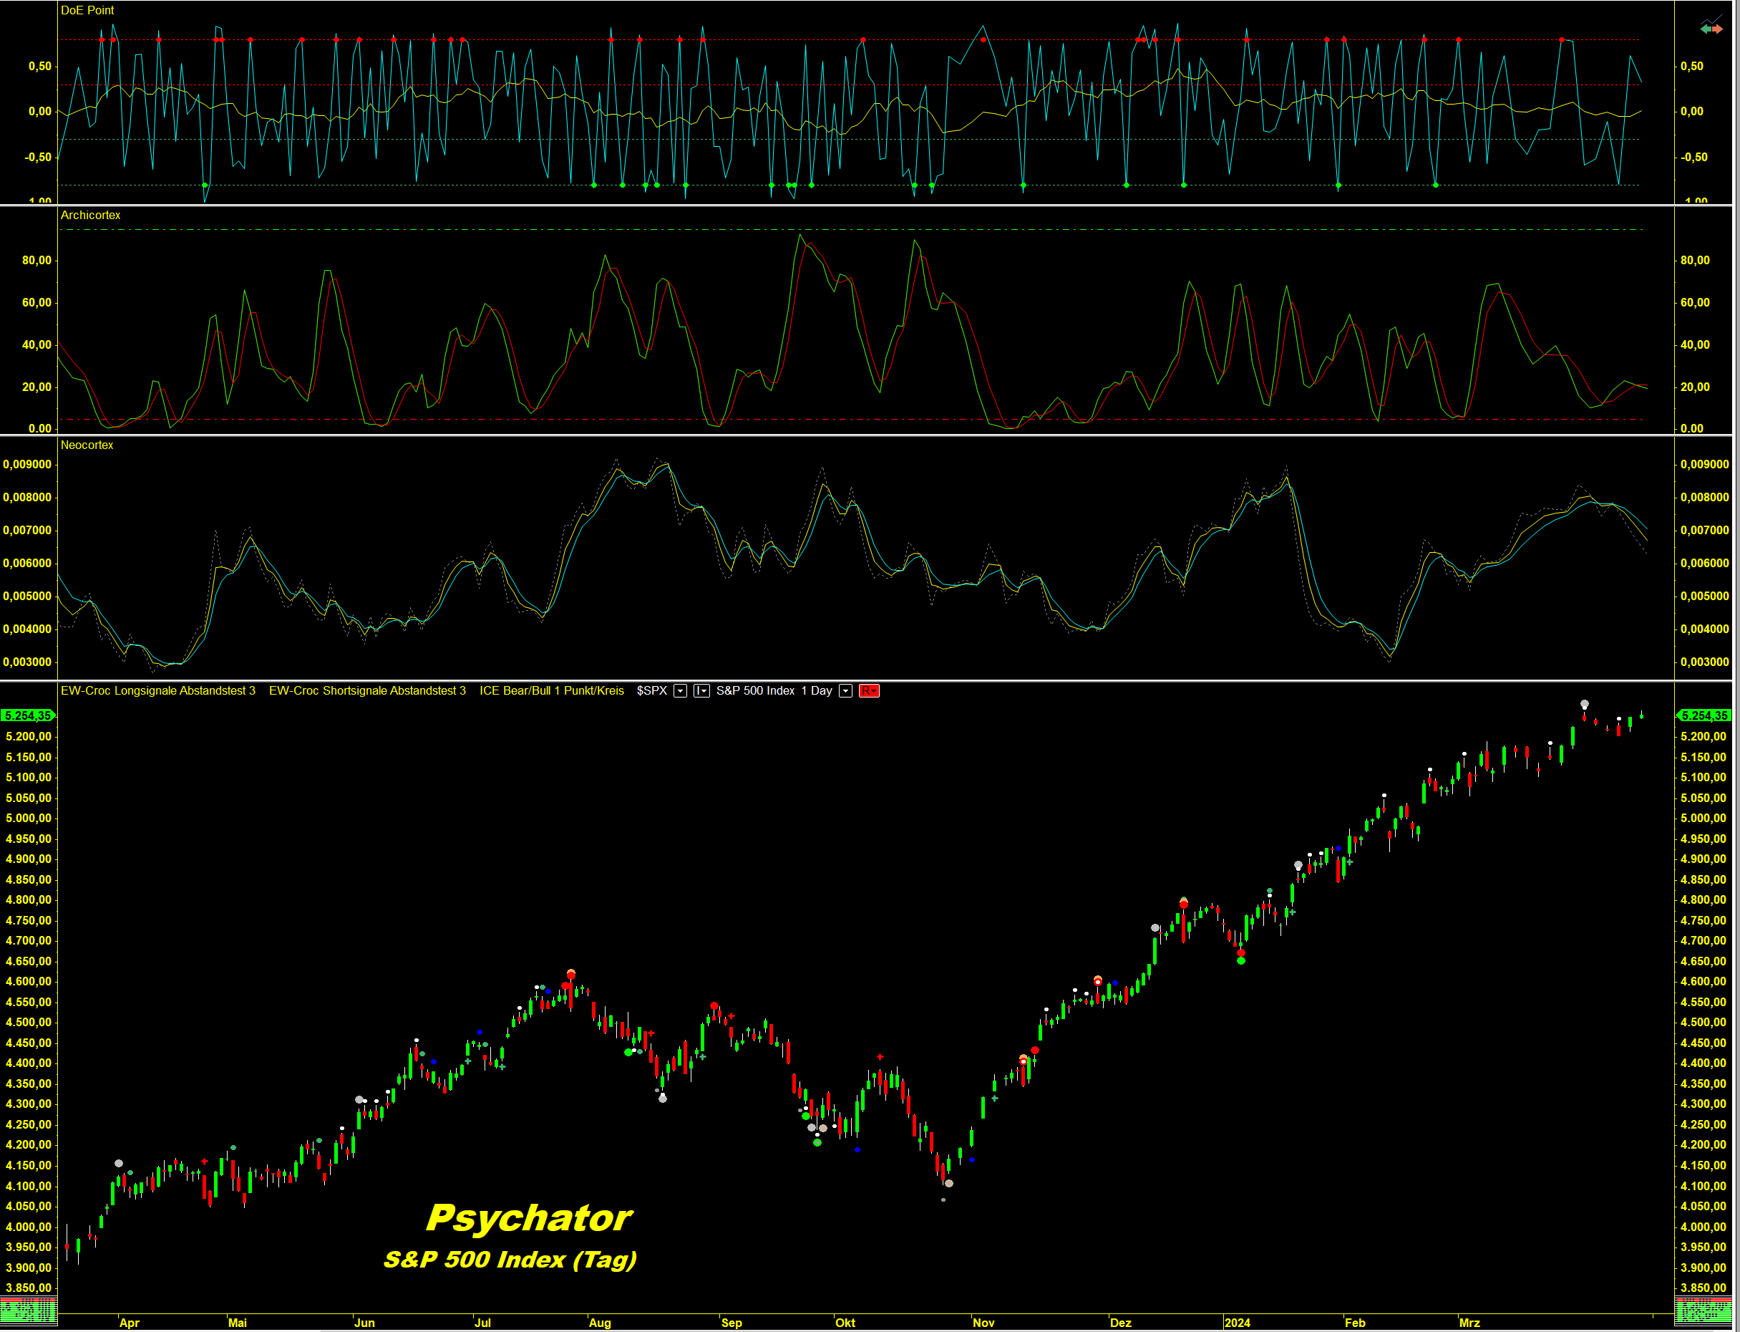Click the Archicortex panel title

pyautogui.click(x=90, y=215)
